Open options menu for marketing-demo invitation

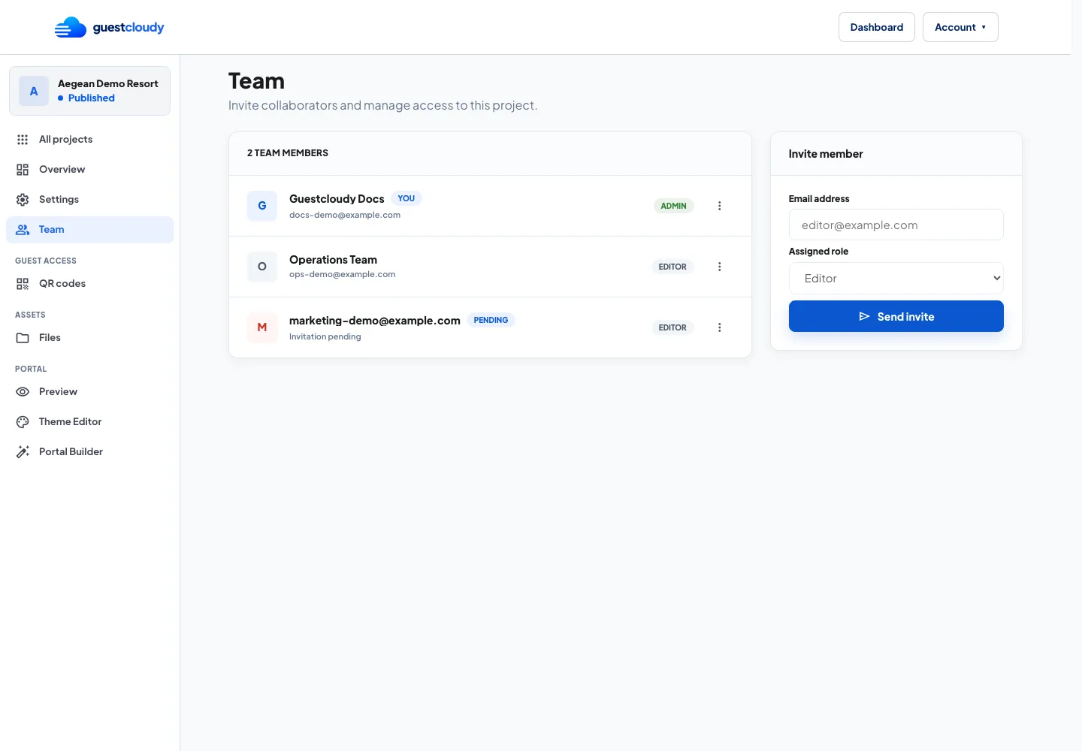tap(719, 327)
